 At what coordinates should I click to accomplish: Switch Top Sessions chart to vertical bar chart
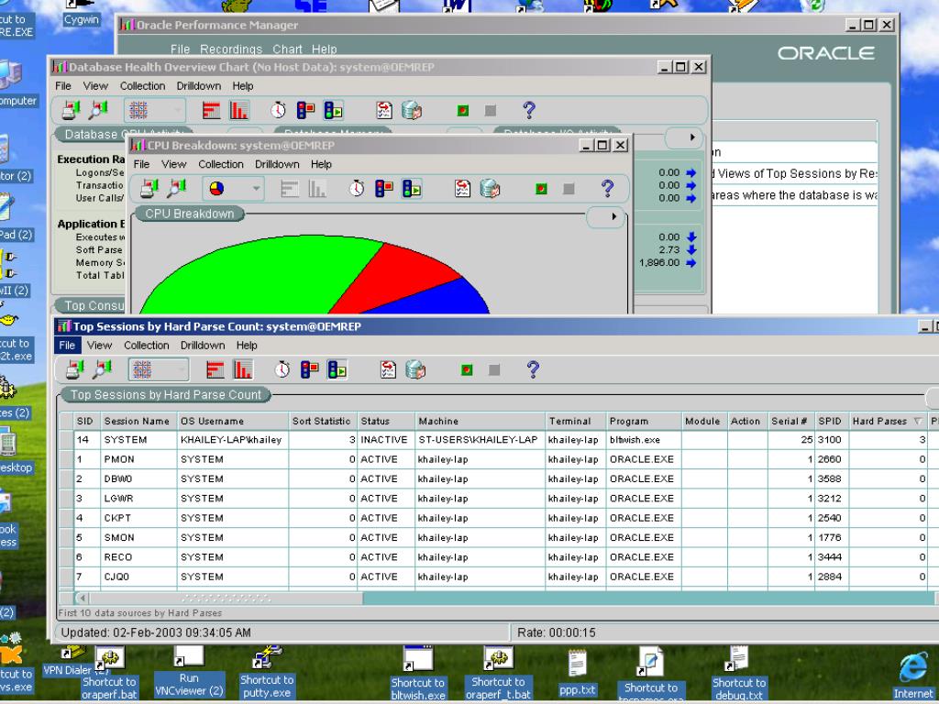242,370
